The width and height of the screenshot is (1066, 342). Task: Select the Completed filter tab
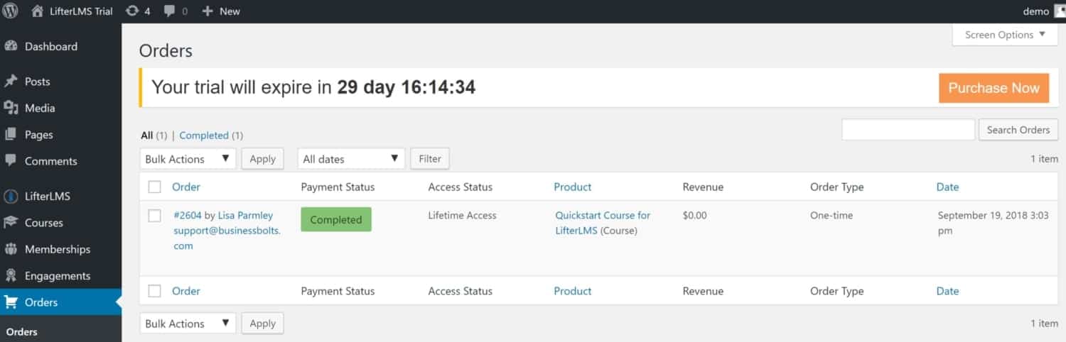(x=204, y=136)
